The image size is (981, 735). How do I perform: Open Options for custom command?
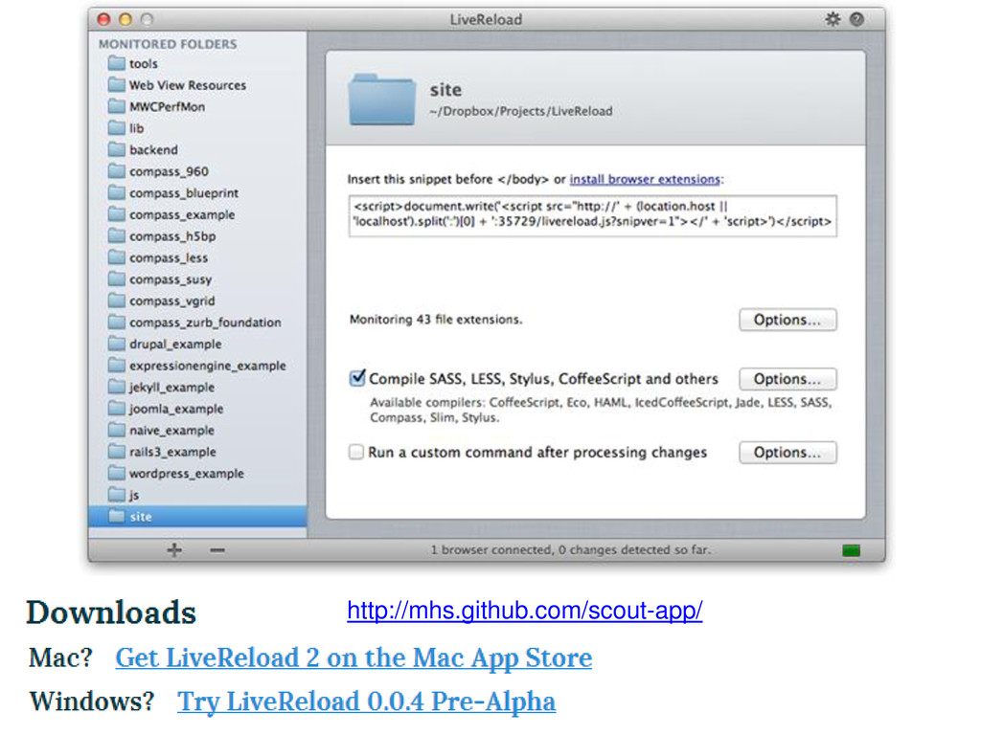point(787,453)
